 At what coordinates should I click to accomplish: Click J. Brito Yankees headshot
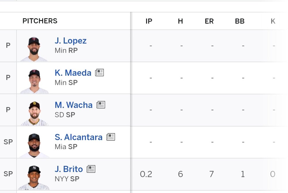34,177
